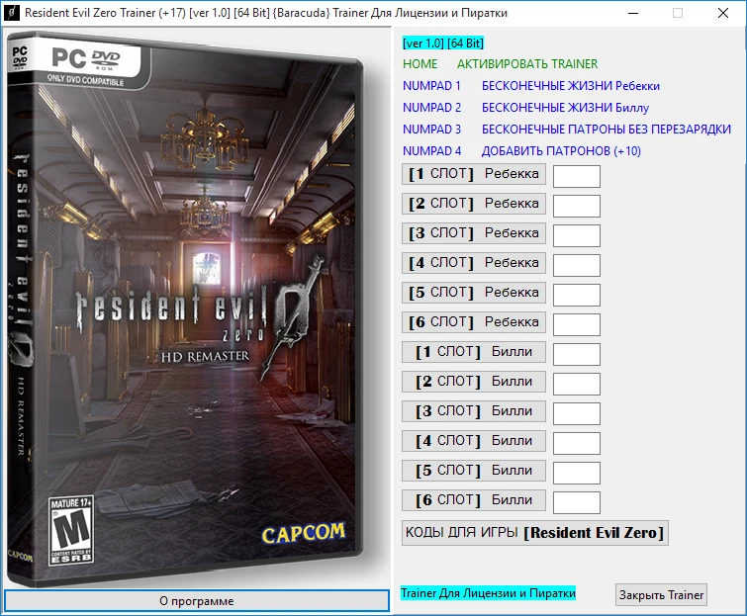747x616 pixels.
Task: Click the АКТИВИРОВАТЬ TRAINER text
Action: pyautogui.click(x=527, y=64)
